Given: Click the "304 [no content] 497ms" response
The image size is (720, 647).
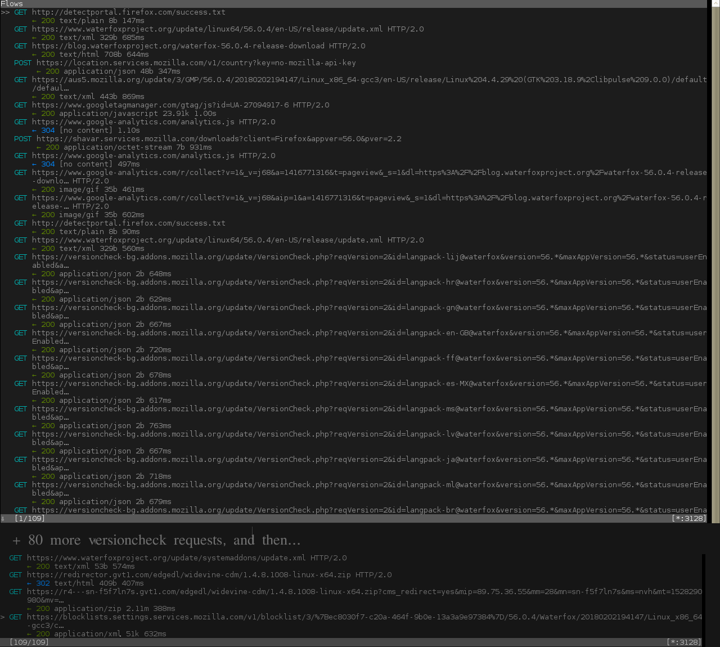Looking at the screenshot, I should pyautogui.click(x=86, y=164).
